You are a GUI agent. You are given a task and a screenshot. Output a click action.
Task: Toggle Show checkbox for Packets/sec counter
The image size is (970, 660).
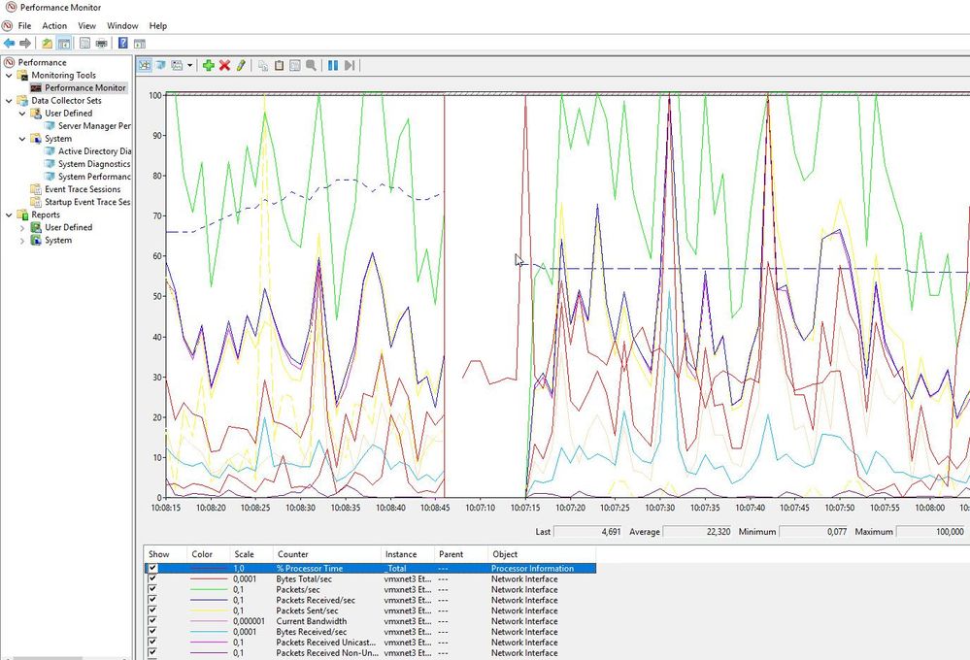point(152,589)
